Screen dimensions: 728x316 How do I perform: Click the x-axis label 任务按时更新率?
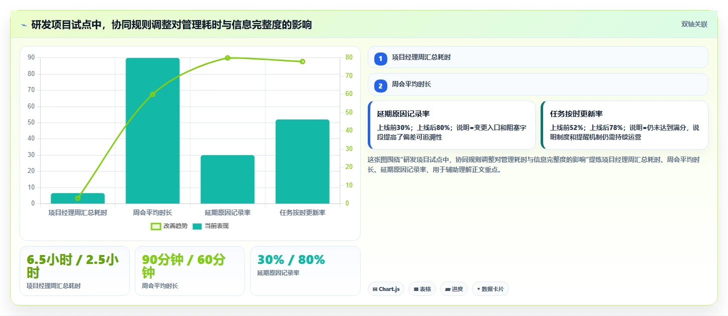pos(303,212)
